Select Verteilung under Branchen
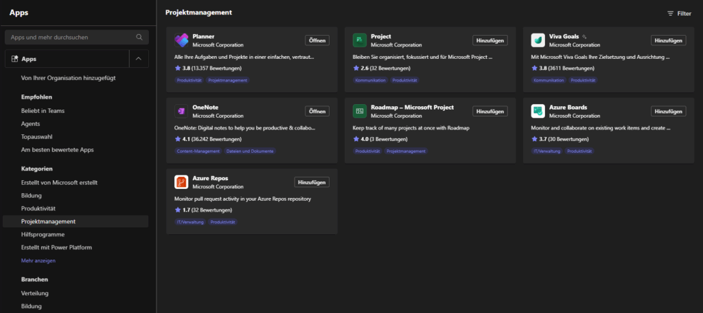This screenshot has width=703, height=313. 34,293
